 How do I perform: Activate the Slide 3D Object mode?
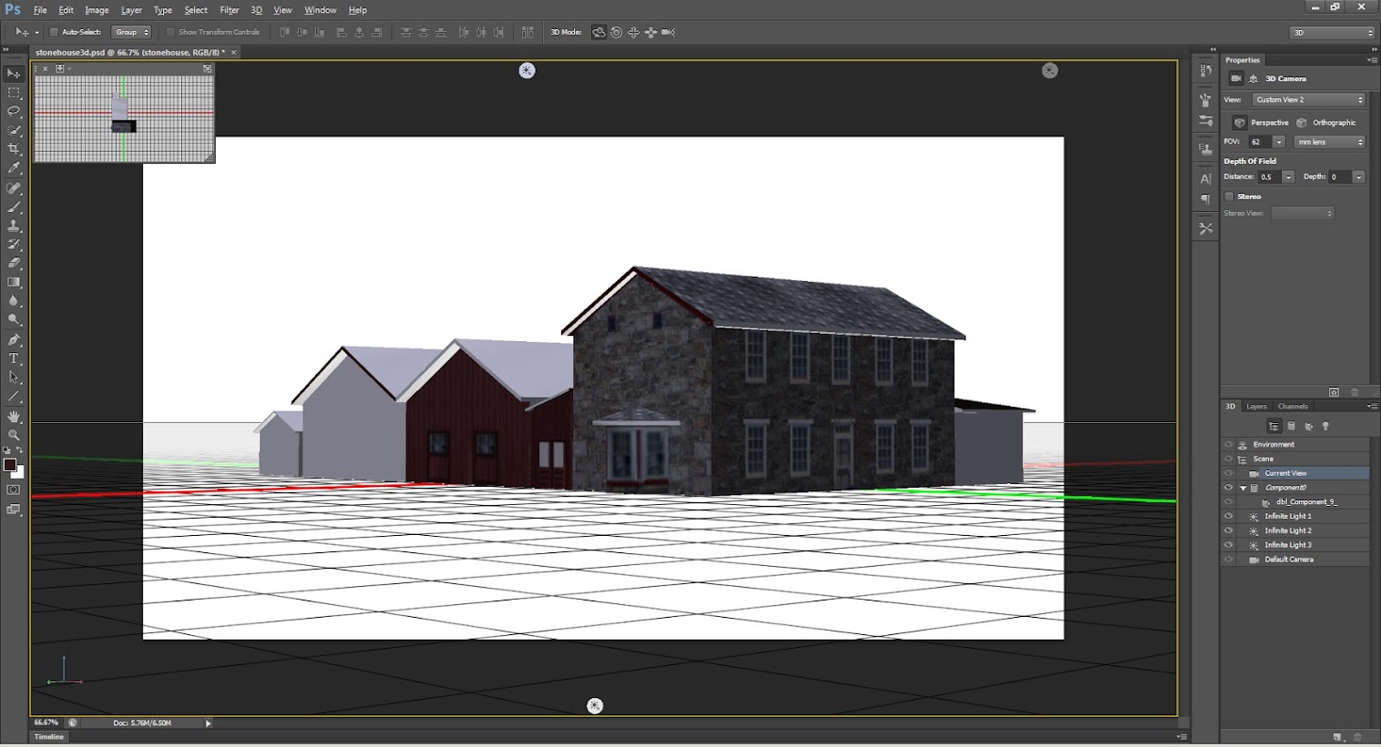651,32
